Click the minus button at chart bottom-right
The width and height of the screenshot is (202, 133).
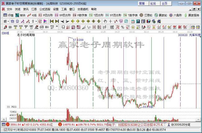click(198, 119)
